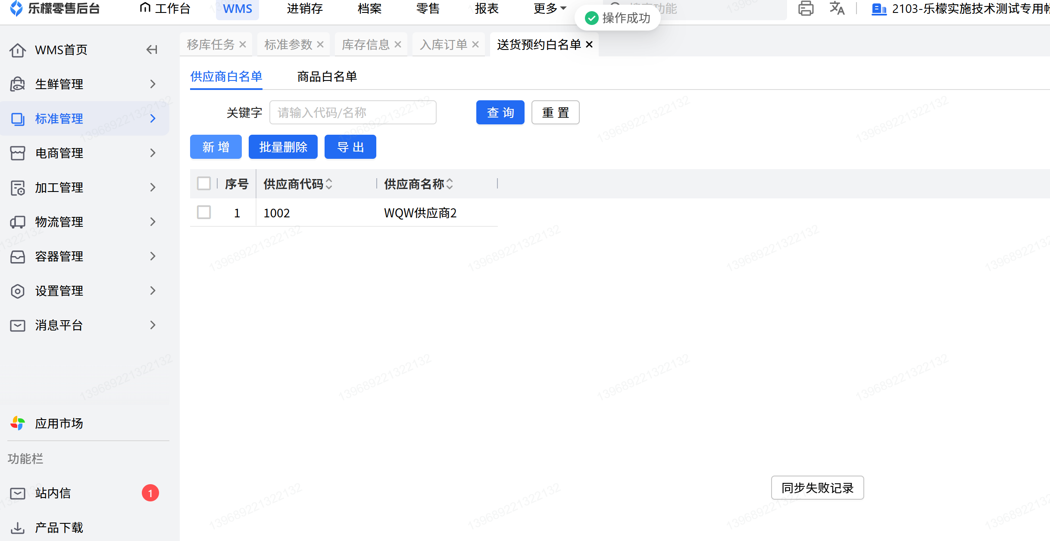This screenshot has width=1050, height=541.
Task: Click the 标准管理 sidebar icon
Action: 18,119
